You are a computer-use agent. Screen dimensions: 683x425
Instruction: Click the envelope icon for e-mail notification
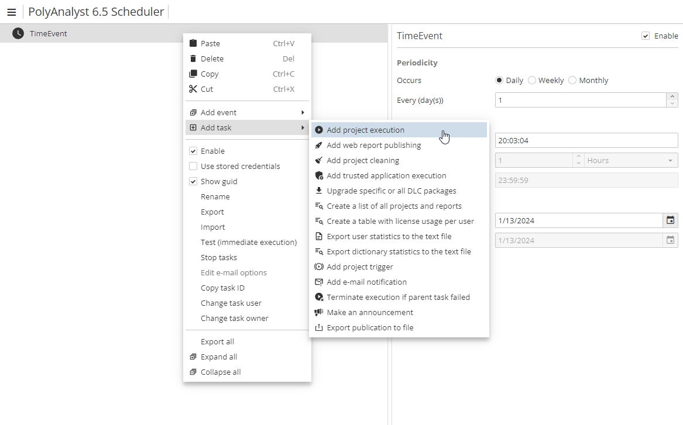[319, 282]
